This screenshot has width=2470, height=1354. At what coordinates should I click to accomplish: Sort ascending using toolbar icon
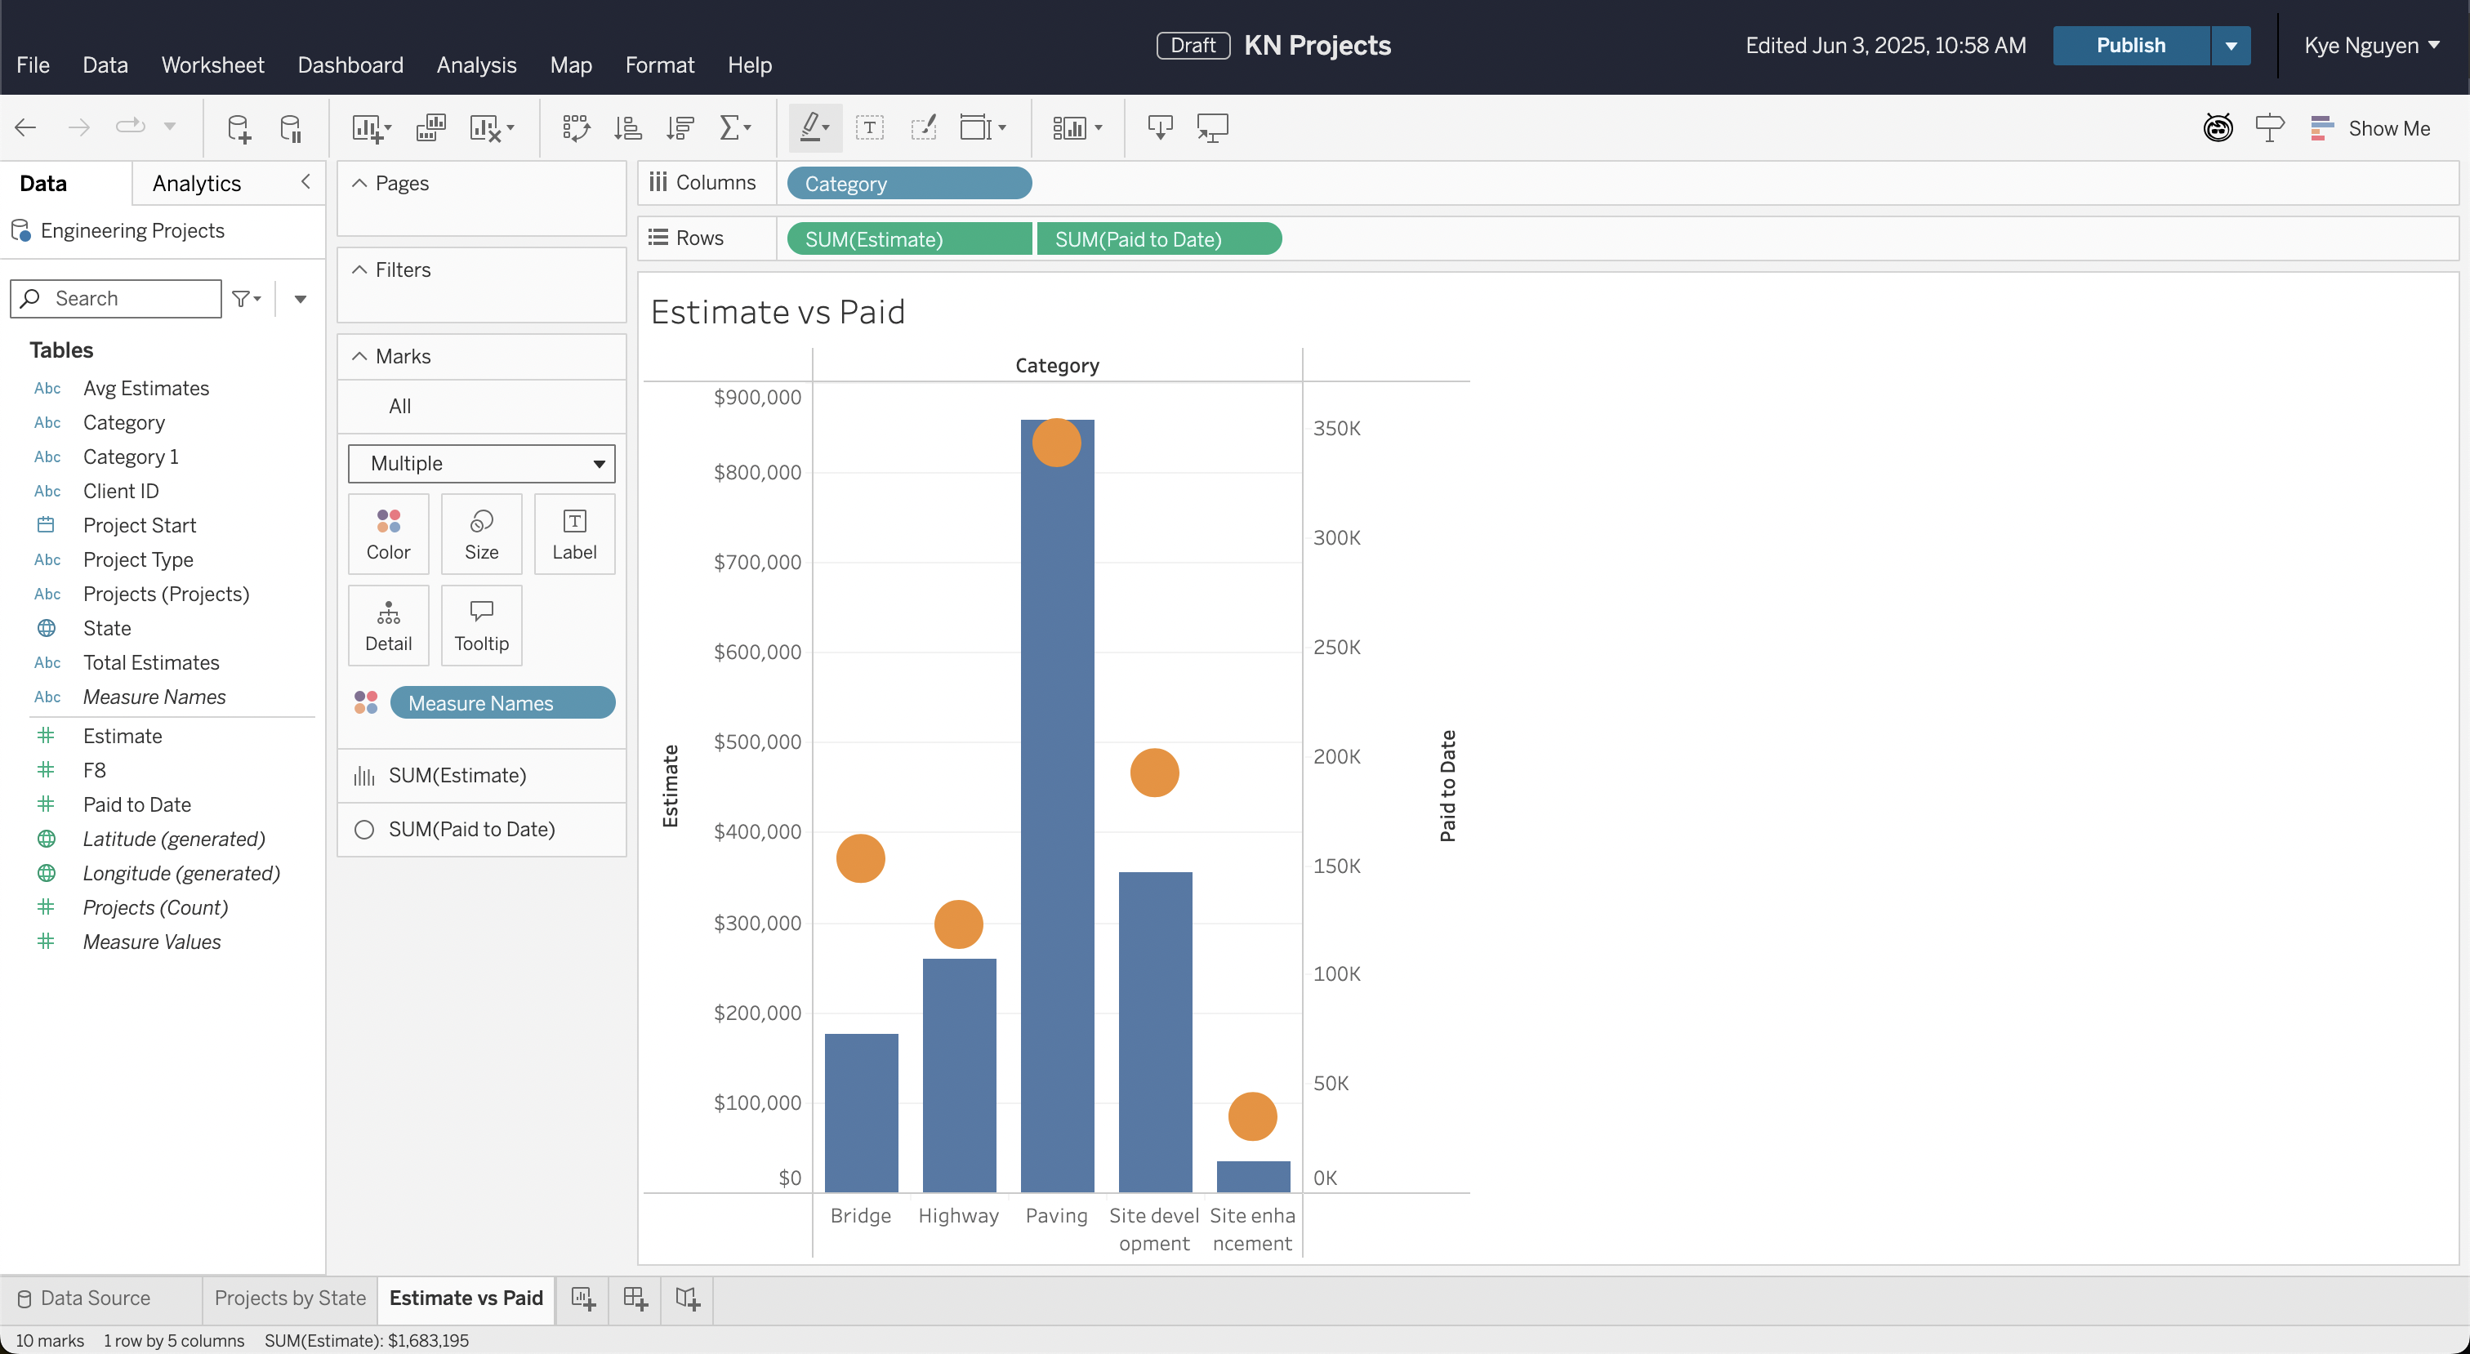click(x=628, y=127)
